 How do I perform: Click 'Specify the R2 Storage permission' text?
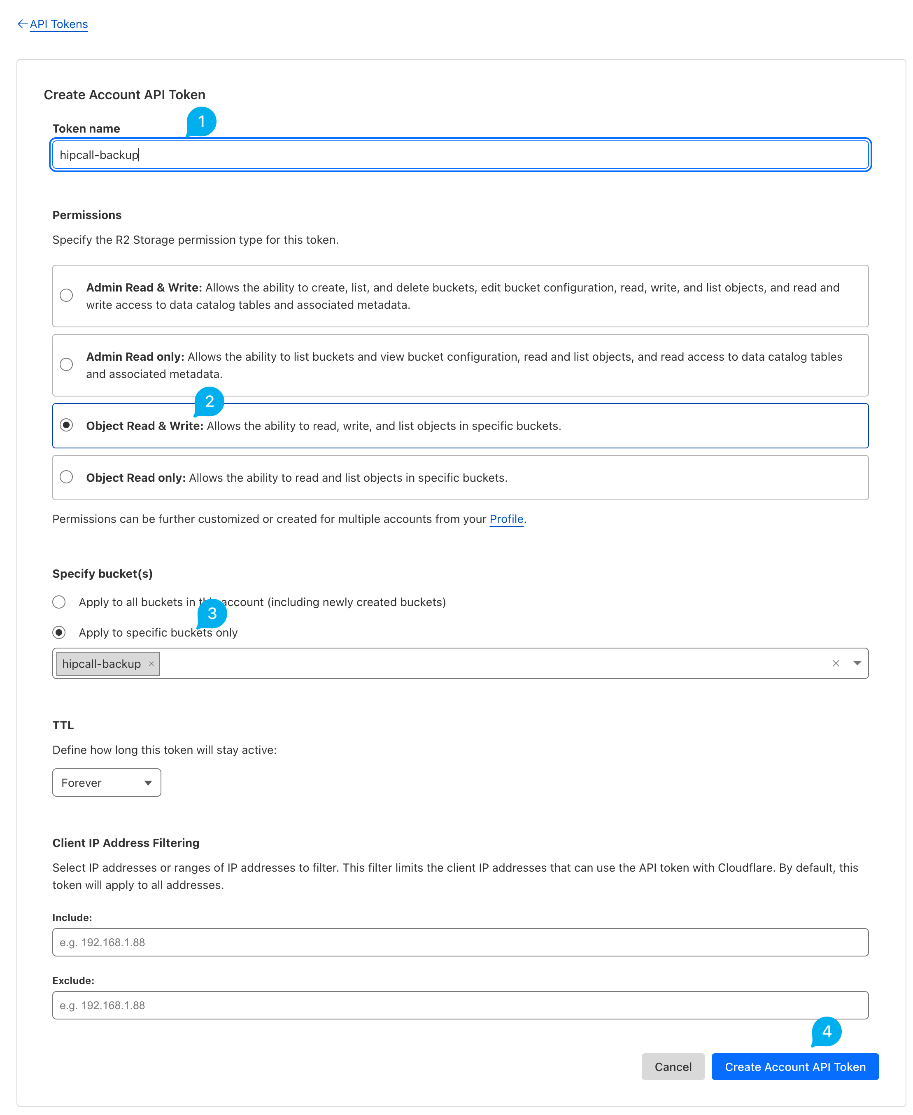(x=195, y=240)
